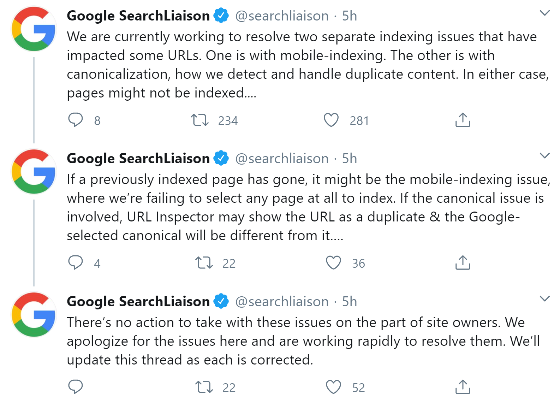Expand options menu on the second tweet

(x=545, y=155)
